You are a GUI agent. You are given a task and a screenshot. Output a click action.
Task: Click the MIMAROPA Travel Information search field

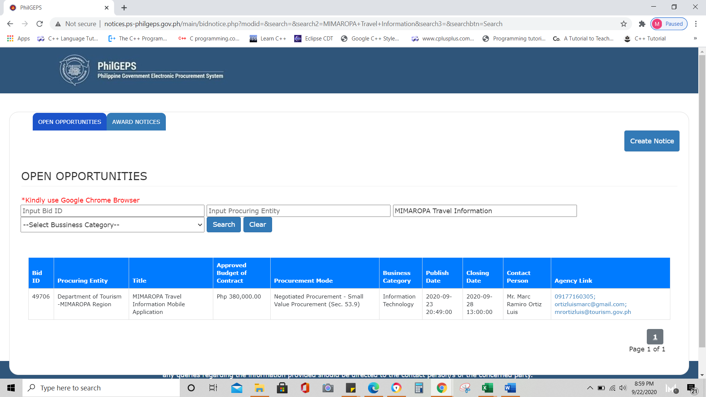(x=485, y=211)
